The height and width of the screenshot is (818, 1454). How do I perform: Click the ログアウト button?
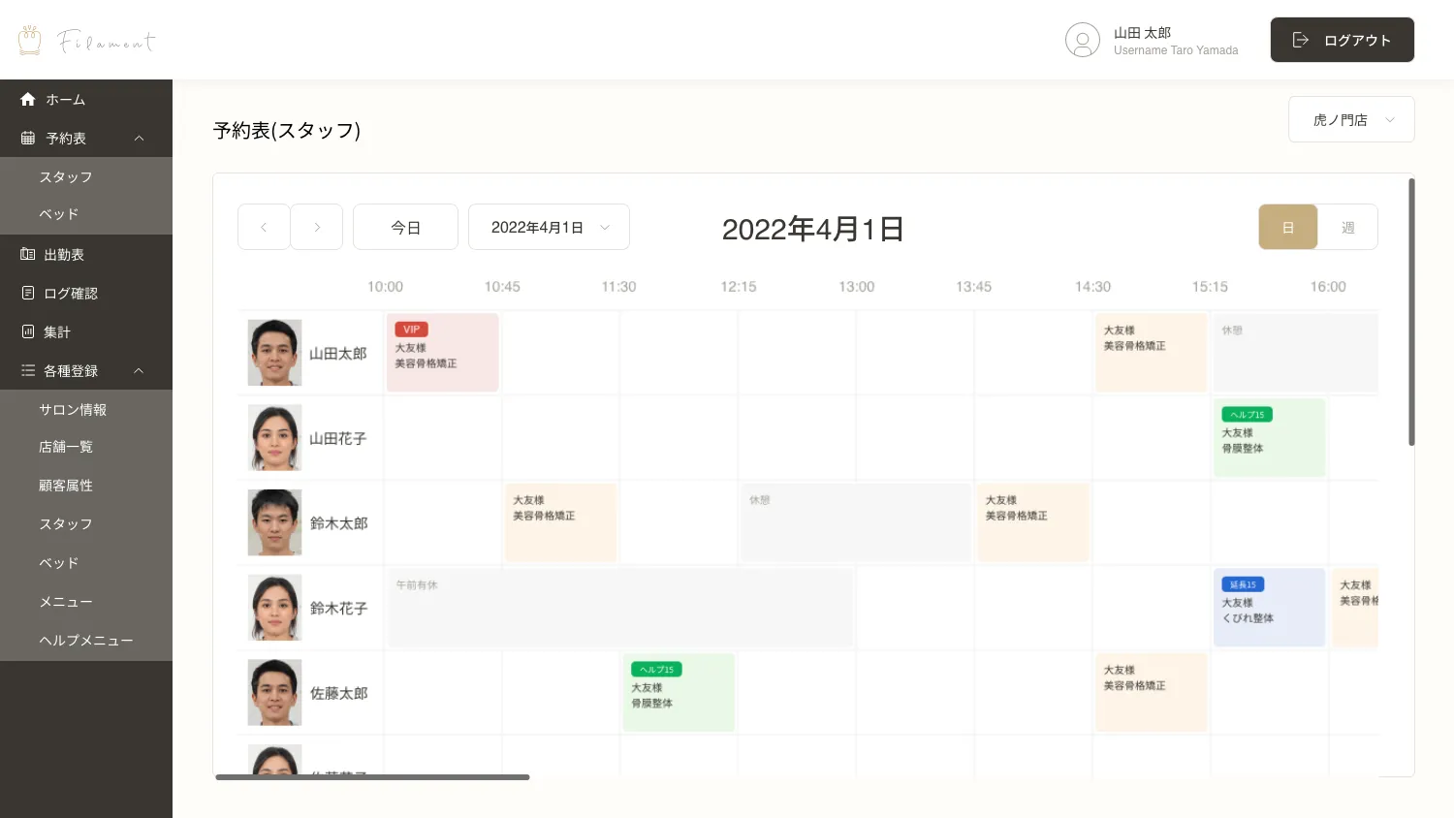coord(1342,40)
